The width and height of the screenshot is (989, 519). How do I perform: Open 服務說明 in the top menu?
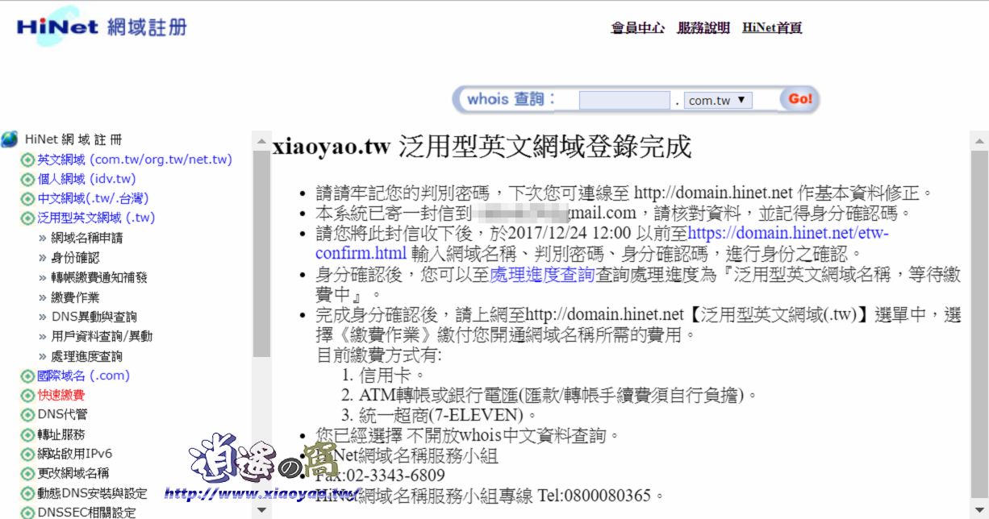pyautogui.click(x=703, y=27)
